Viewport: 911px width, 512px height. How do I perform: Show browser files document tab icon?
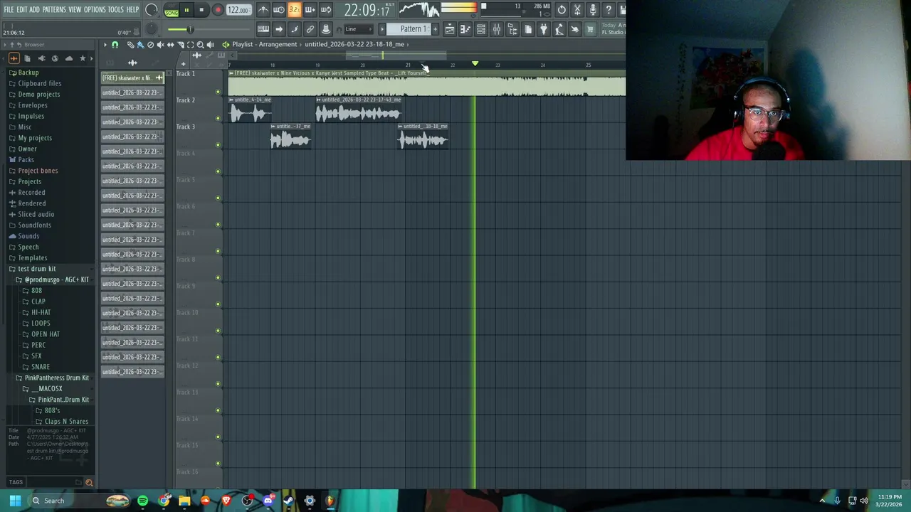click(x=27, y=58)
